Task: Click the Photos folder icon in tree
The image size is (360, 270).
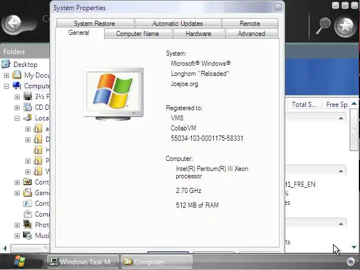Action: 28,224
